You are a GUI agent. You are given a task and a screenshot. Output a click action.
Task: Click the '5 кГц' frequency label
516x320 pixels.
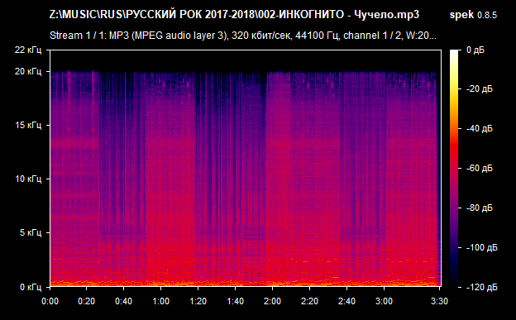click(31, 232)
